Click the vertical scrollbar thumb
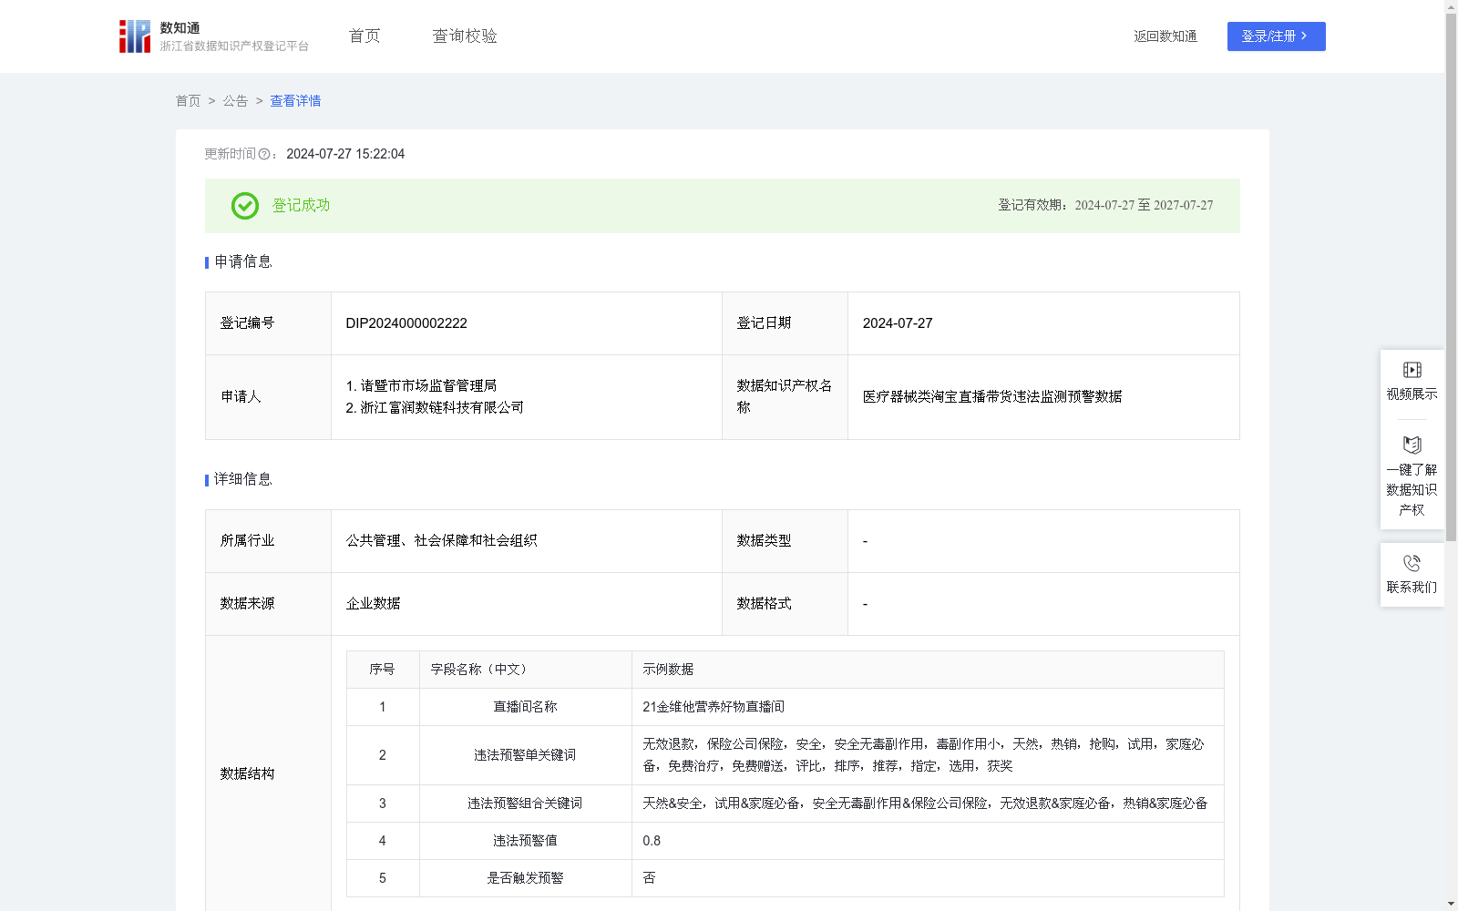 tap(1451, 278)
